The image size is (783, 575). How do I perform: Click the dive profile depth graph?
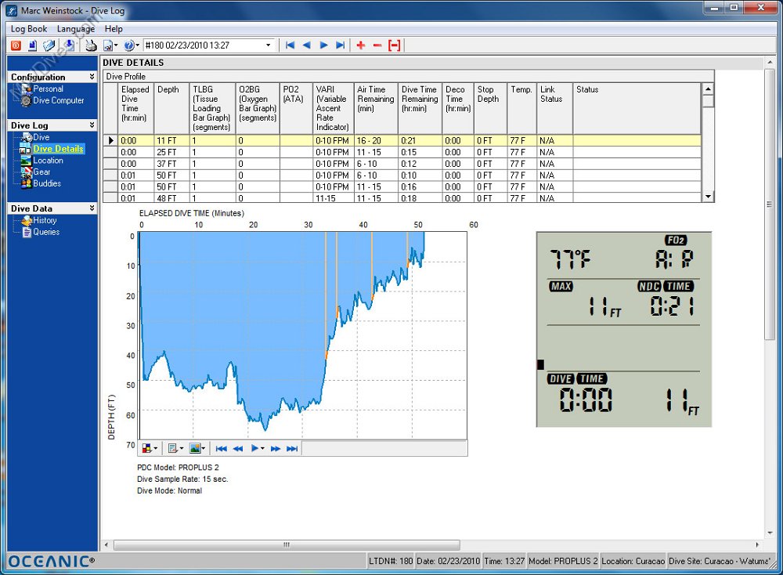(x=303, y=335)
